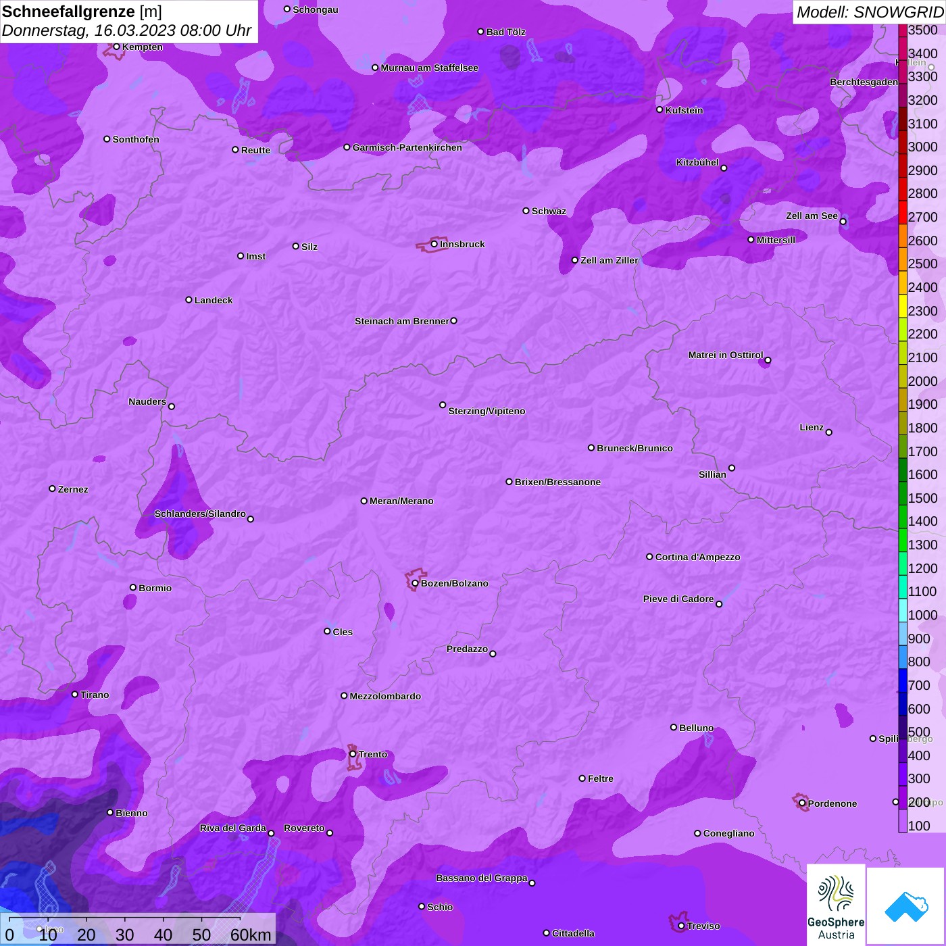946x946 pixels.
Task: Click the Reutte label
Action: (255, 150)
